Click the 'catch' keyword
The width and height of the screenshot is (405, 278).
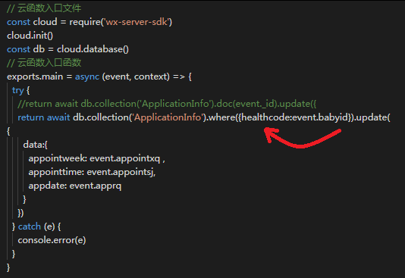[30, 226]
